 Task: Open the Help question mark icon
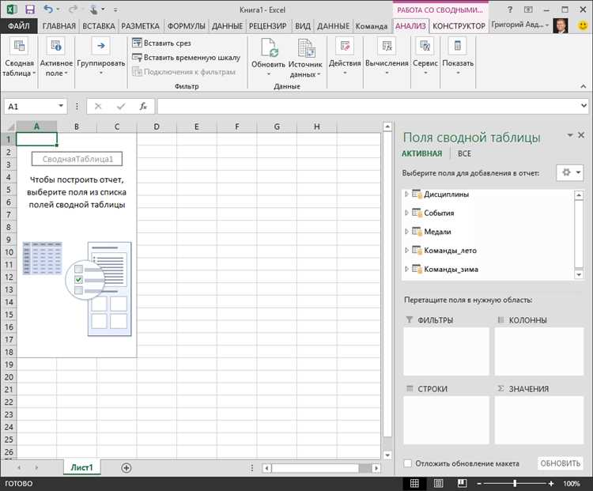pos(510,9)
